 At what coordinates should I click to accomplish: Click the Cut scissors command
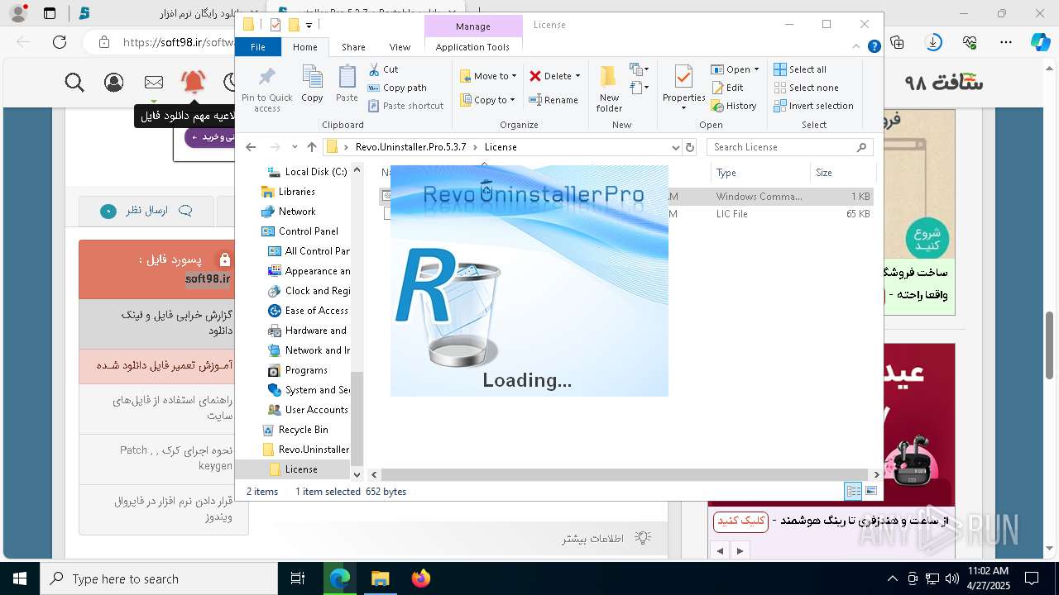(383, 69)
